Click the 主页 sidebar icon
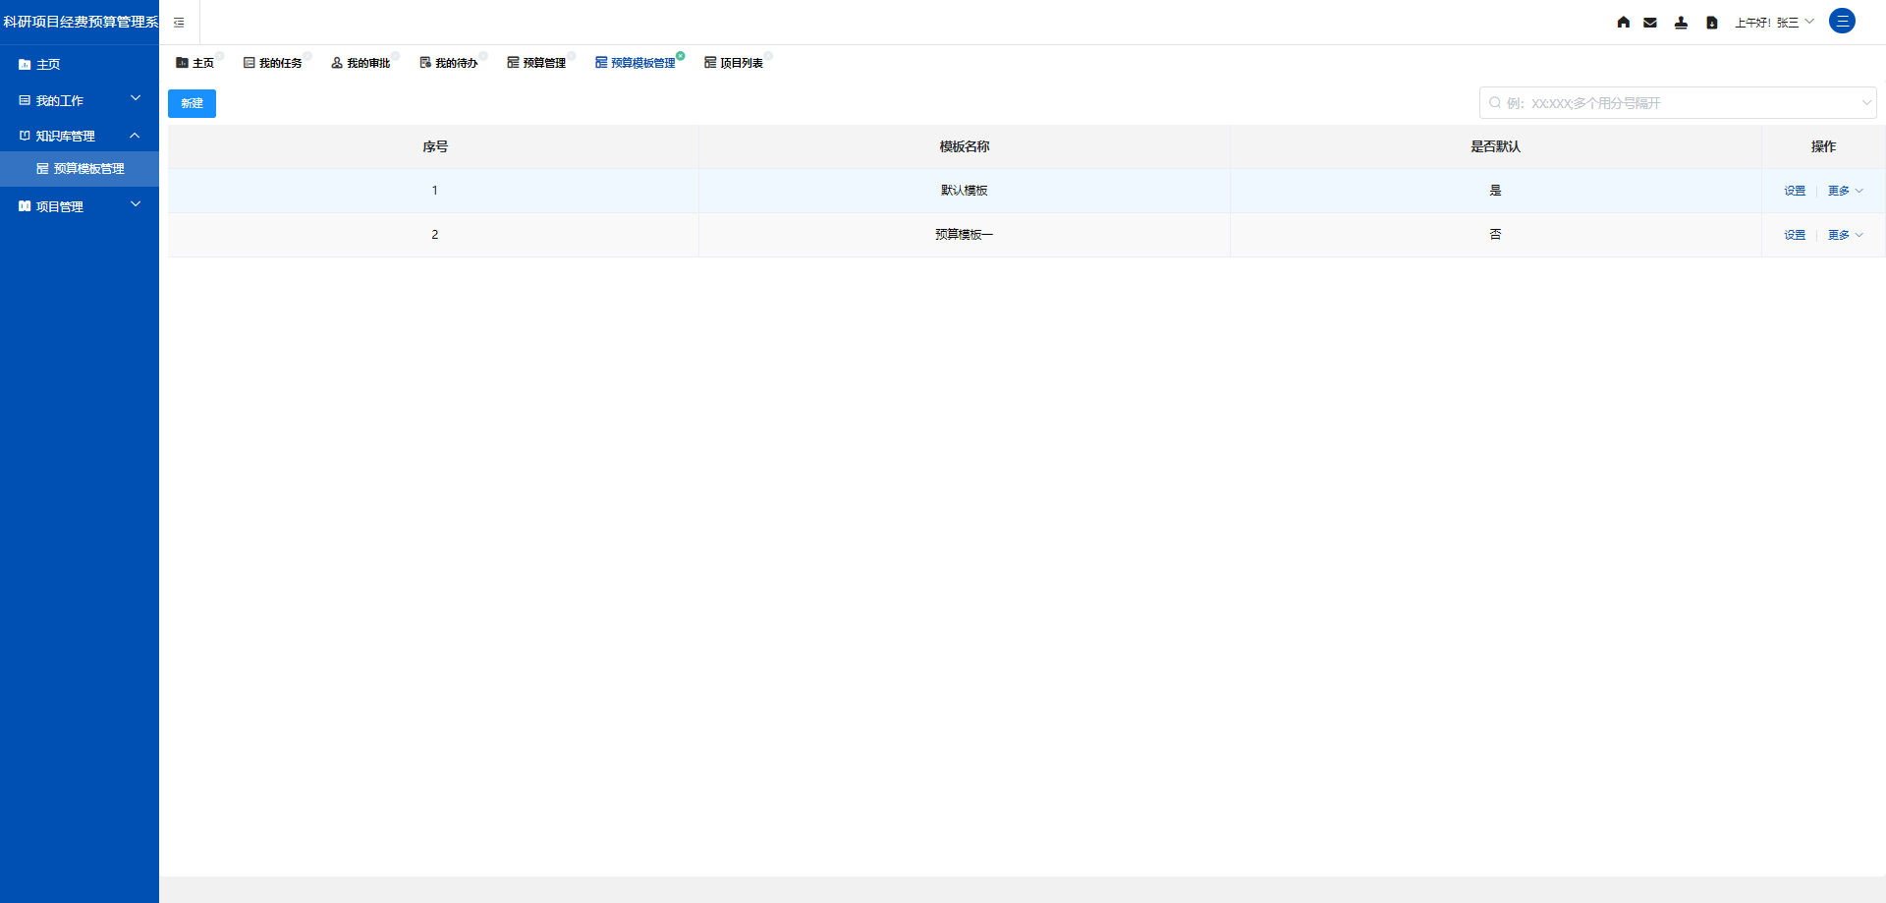The height and width of the screenshot is (903, 1886). pyautogui.click(x=25, y=65)
